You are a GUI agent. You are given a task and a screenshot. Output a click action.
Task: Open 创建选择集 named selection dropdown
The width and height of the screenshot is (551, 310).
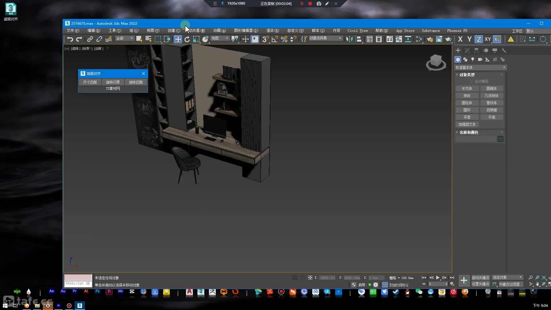[326, 38]
